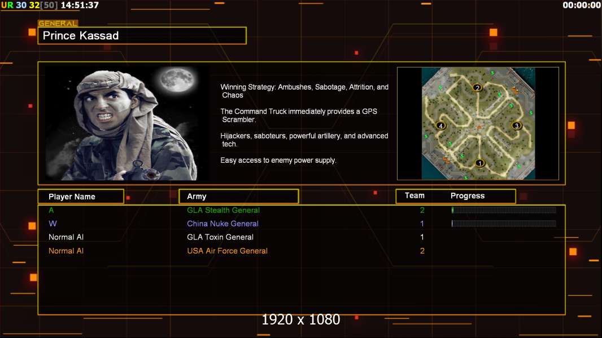This screenshot has width=602, height=338.
Task: Select the Normal AI on the GLA Toxin row
Action: [x=66, y=237]
